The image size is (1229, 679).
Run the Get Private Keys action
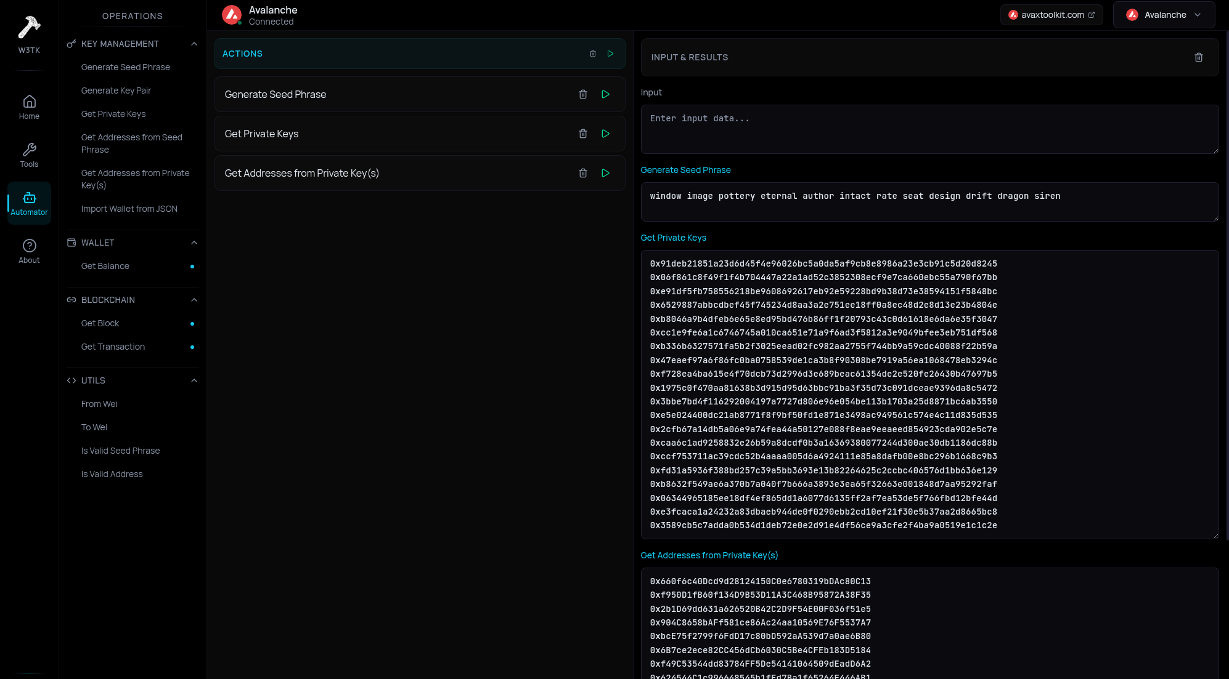click(x=606, y=134)
